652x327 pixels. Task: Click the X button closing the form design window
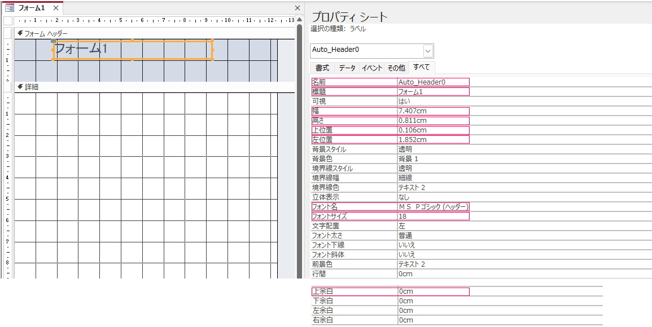pyautogui.click(x=297, y=8)
